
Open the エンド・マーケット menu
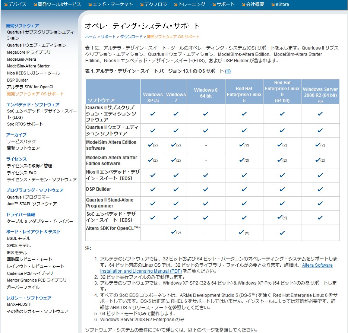(x=111, y=4)
